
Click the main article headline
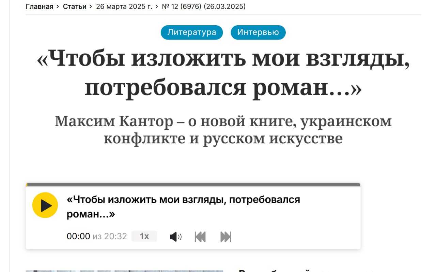click(223, 74)
